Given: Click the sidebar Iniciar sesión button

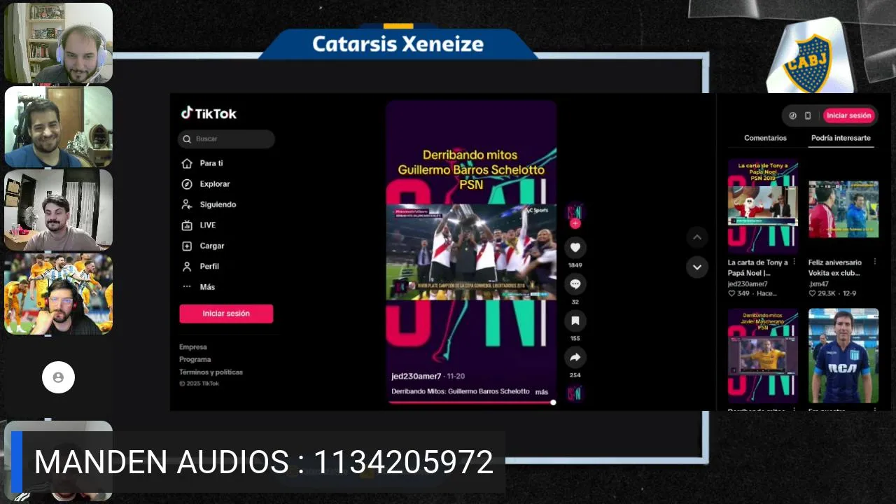Looking at the screenshot, I should click(x=226, y=314).
